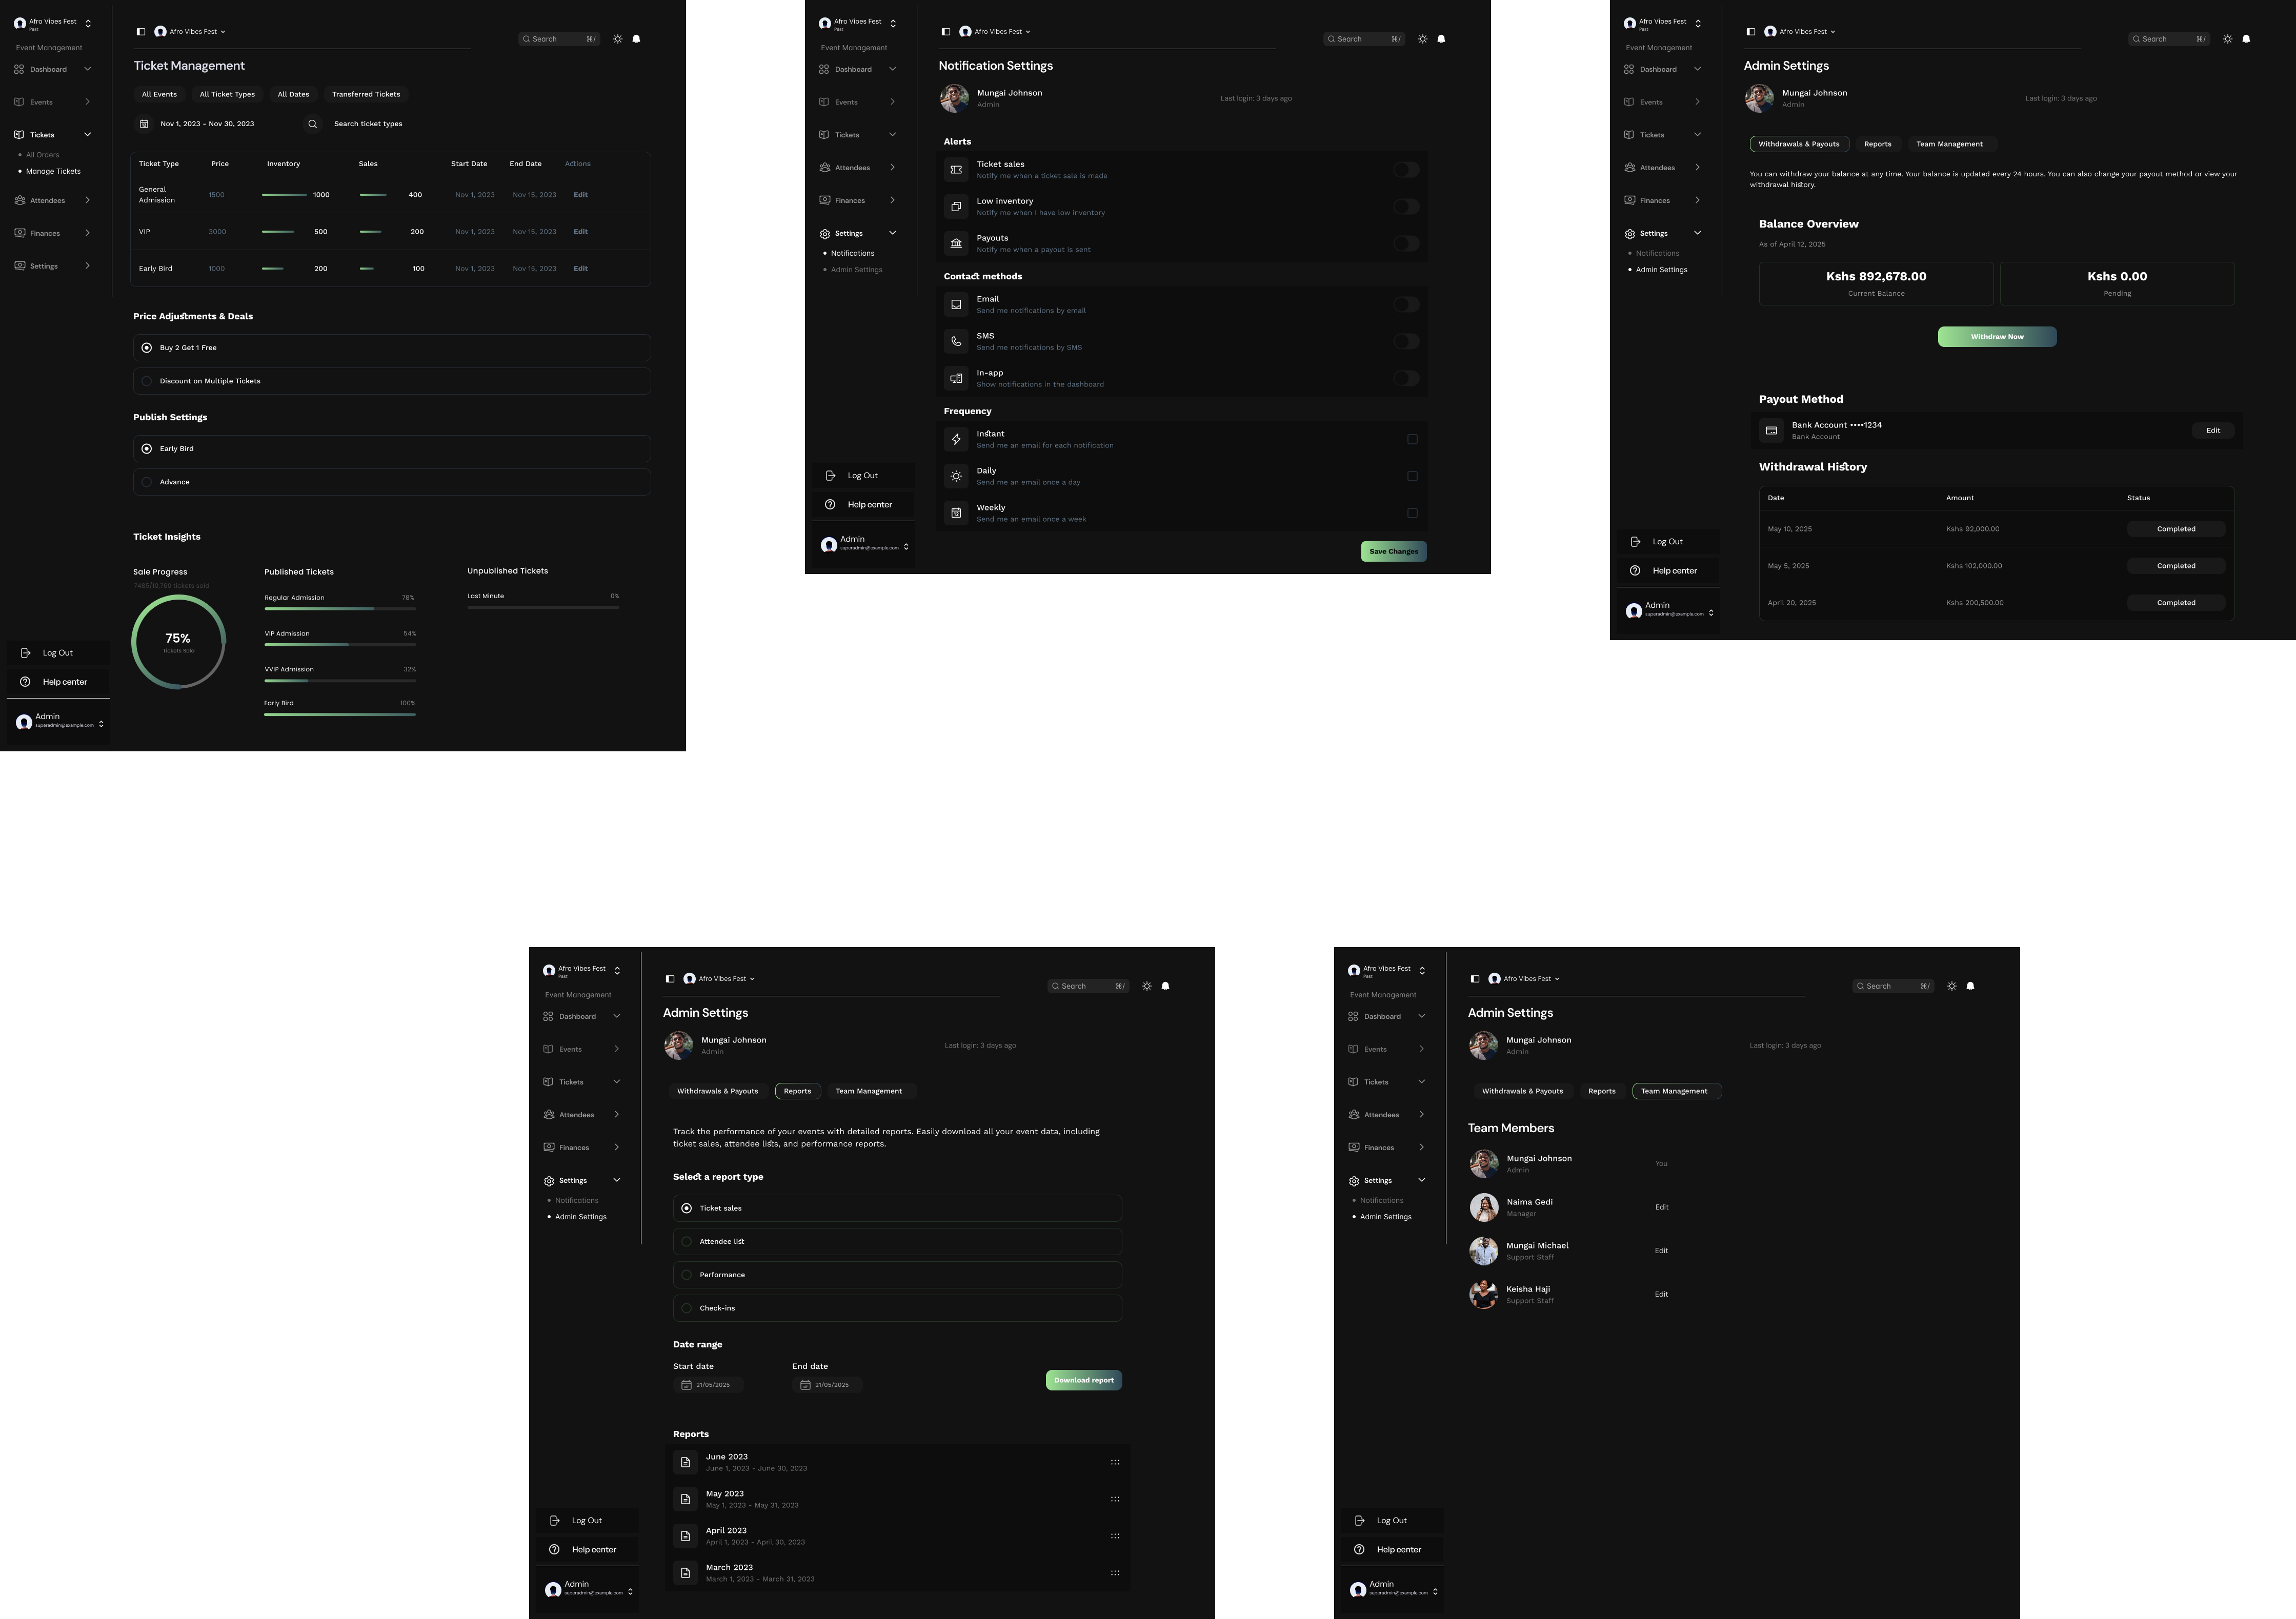This screenshot has height=1619, width=2296.
Task: Click the calendar icon in Start date field
Action: click(x=686, y=1385)
